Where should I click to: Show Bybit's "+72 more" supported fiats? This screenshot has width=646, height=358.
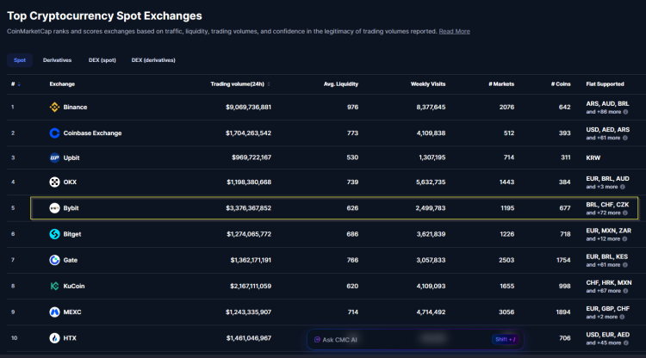[607, 213]
